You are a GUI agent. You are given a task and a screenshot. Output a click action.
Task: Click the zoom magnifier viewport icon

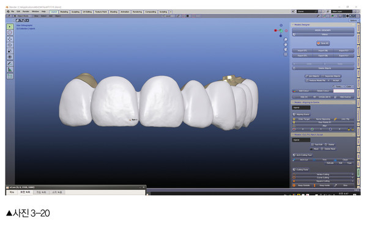286,40
